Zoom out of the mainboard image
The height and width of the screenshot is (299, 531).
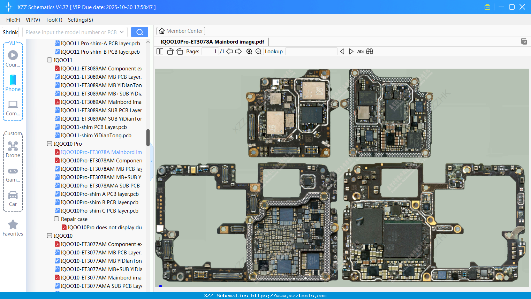[x=259, y=51]
